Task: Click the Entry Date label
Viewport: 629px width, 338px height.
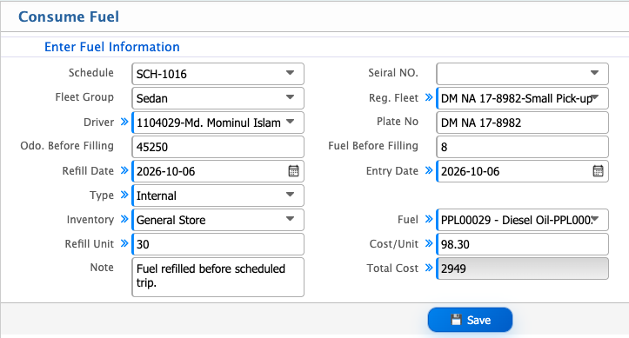Action: click(391, 171)
